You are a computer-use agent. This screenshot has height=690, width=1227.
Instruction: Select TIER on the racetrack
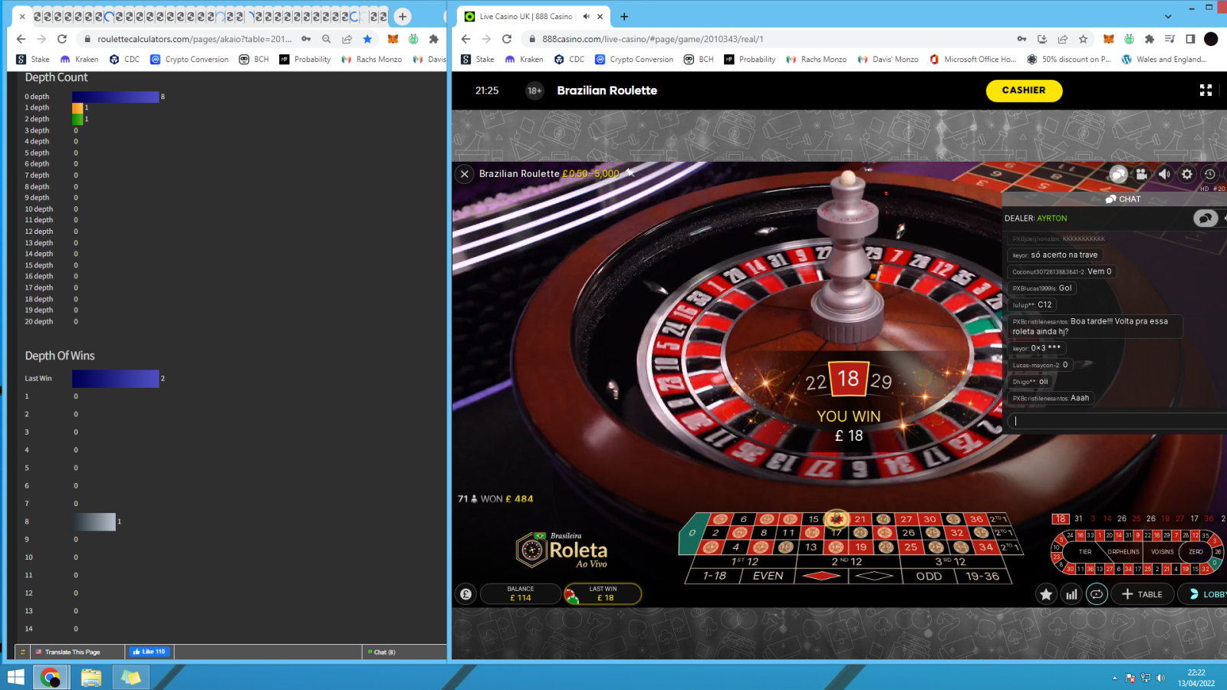pyautogui.click(x=1084, y=551)
